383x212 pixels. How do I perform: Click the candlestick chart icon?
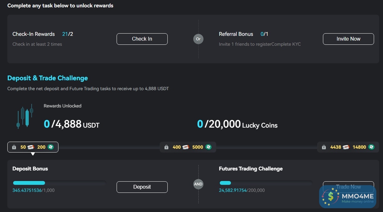tap(25, 116)
